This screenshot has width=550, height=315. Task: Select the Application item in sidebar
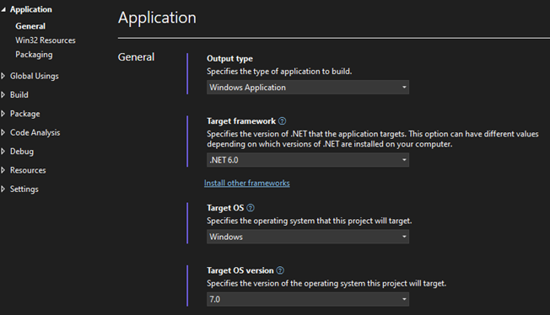point(31,9)
